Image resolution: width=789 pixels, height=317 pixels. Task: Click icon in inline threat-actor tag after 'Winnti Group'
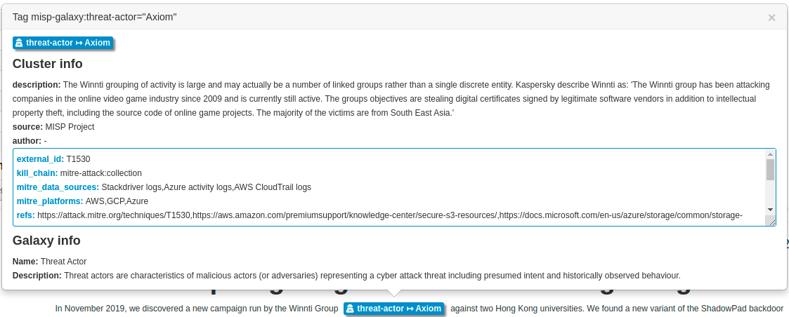pyautogui.click(x=350, y=309)
